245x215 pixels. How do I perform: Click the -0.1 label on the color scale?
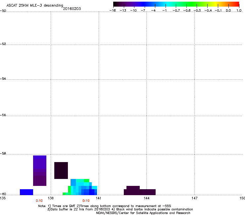point(218,11)
